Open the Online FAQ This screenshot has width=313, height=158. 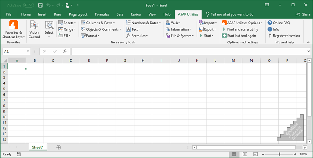click(279, 23)
